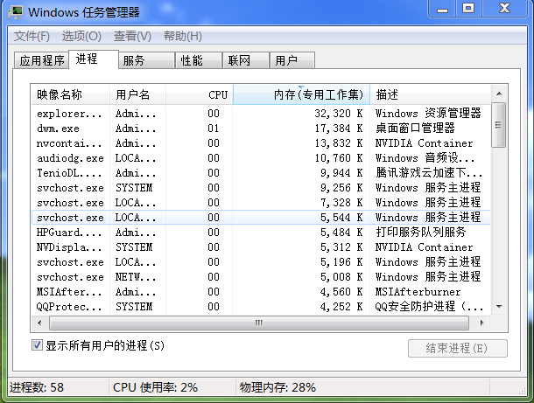The image size is (534, 403).
Task: Select the audiodg.exe process row
Action: tap(261, 158)
